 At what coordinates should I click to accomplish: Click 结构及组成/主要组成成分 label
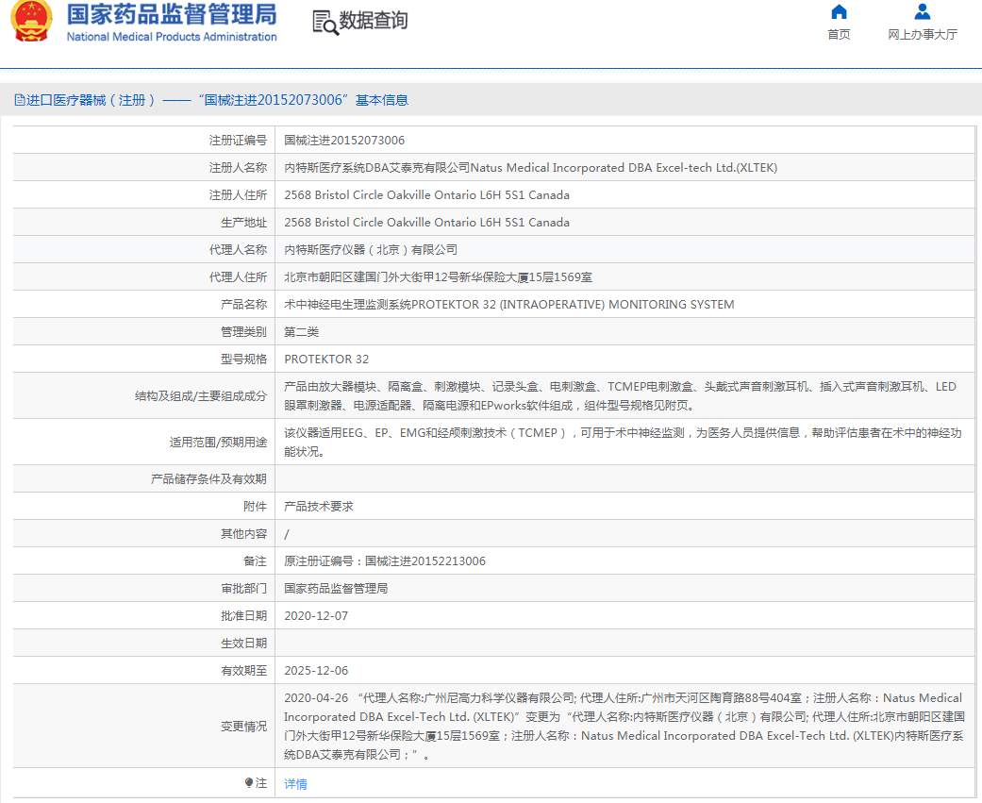pos(201,396)
